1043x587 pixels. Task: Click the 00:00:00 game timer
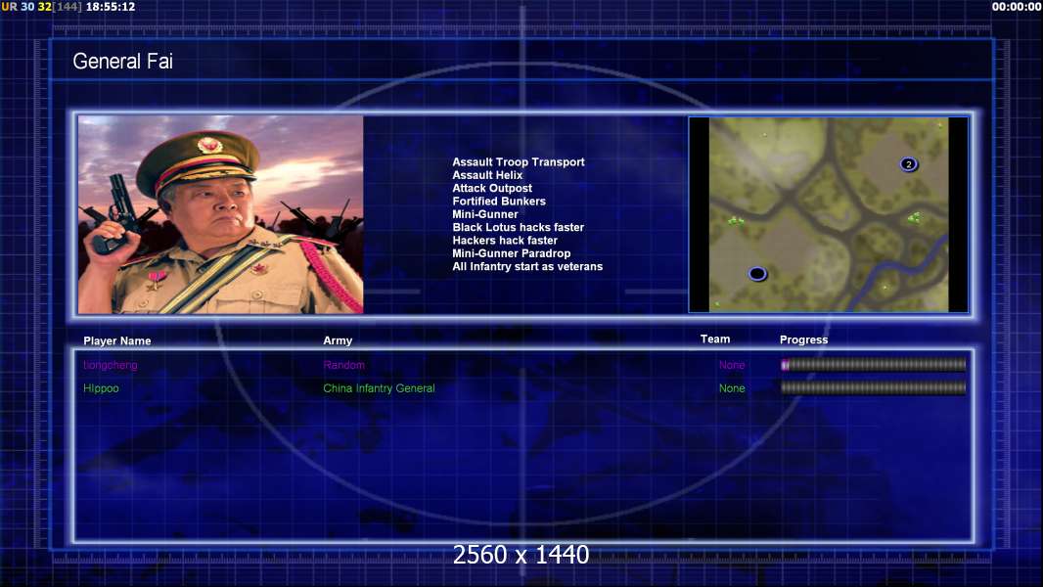tap(1017, 7)
